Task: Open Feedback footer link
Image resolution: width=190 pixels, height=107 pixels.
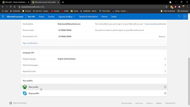Action: point(159,103)
